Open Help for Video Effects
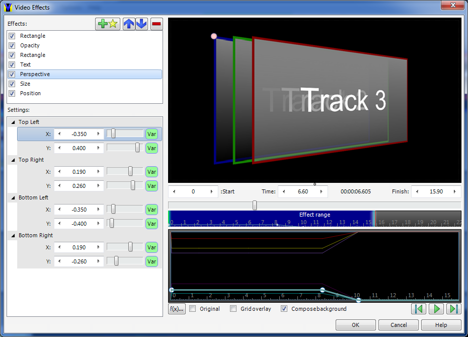Image resolution: width=468 pixels, height=337 pixels. click(x=441, y=325)
